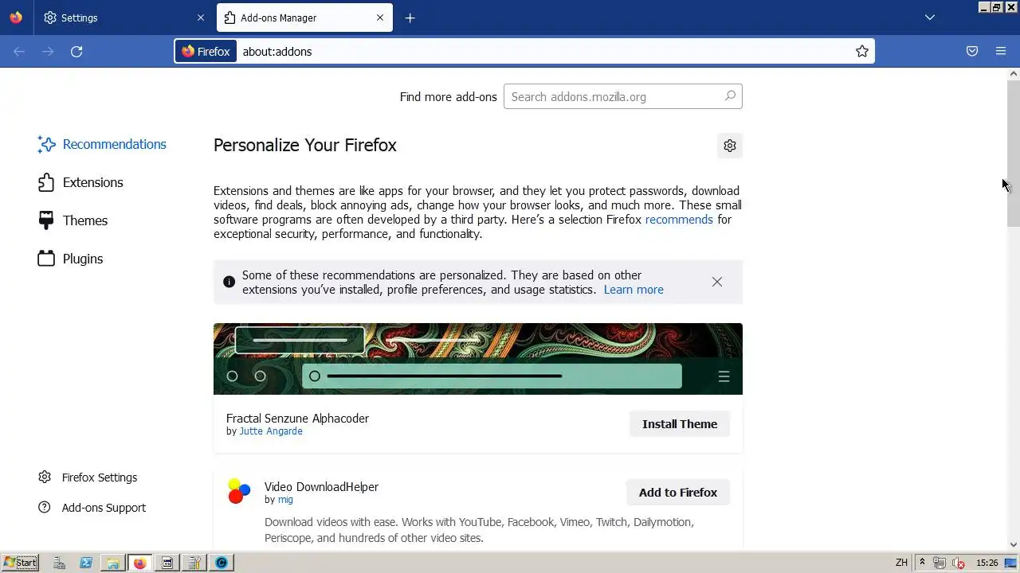Click the info icon in the notice
Viewport: 1020px width, 573px height.
point(229,282)
